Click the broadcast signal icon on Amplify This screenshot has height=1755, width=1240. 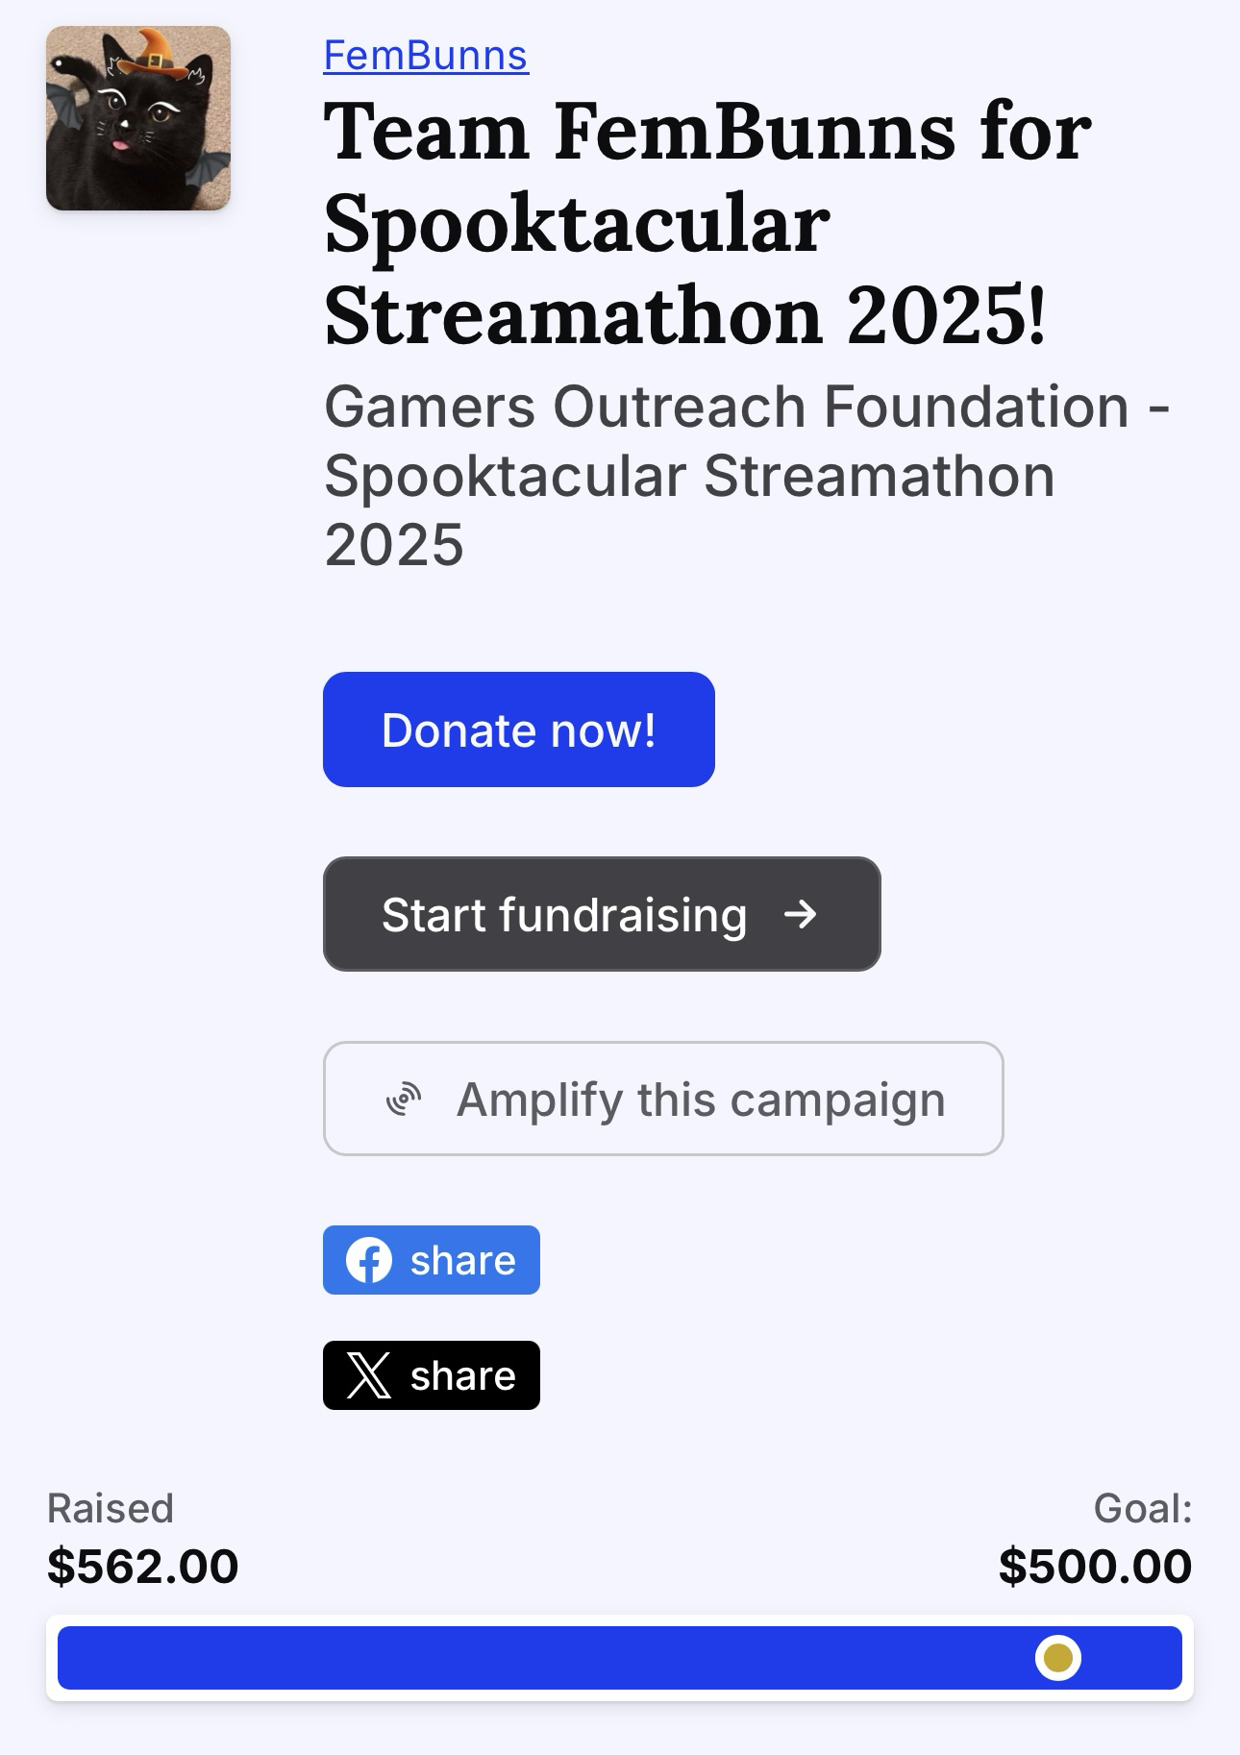click(x=404, y=1099)
